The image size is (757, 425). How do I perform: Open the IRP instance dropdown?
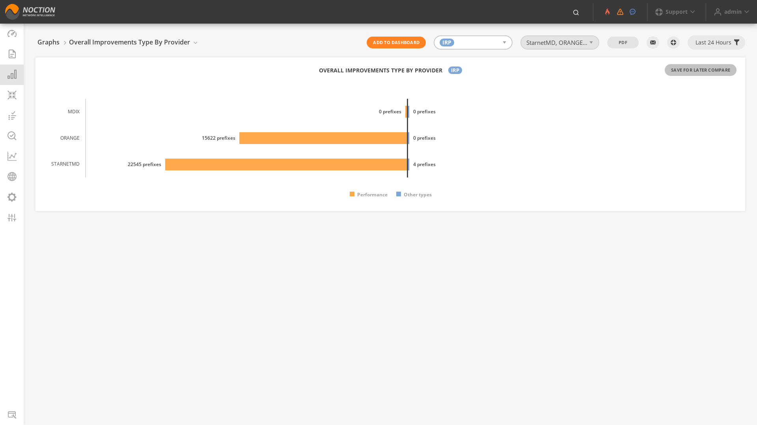pyautogui.click(x=473, y=42)
